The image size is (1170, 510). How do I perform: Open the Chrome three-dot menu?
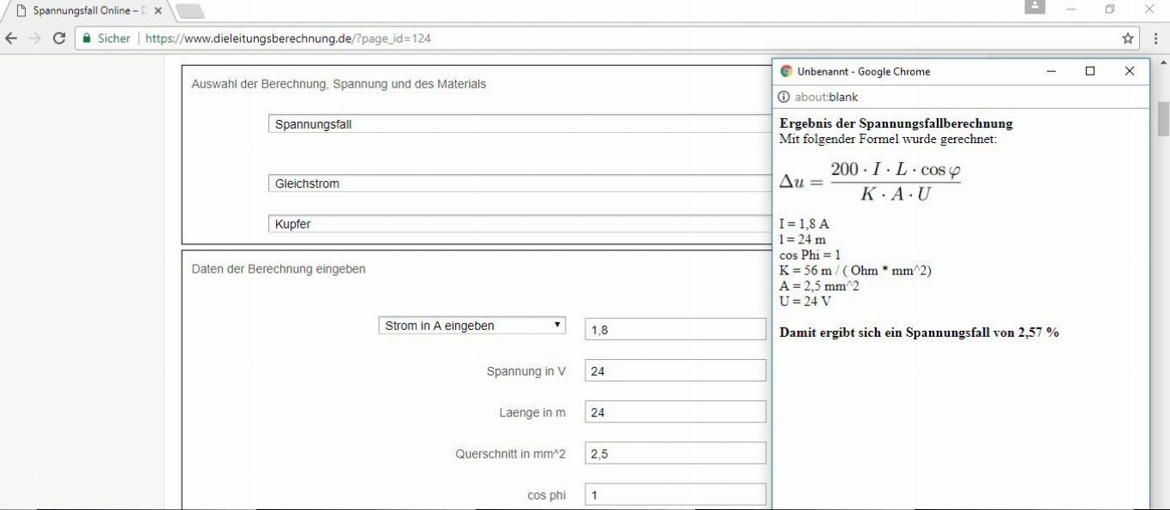(1156, 39)
